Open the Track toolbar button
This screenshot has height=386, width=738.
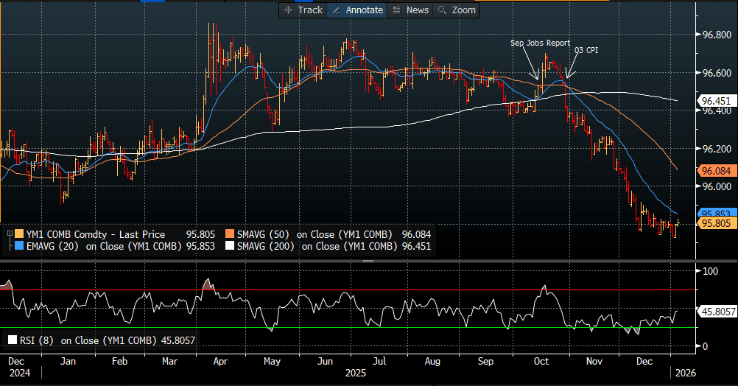(303, 10)
